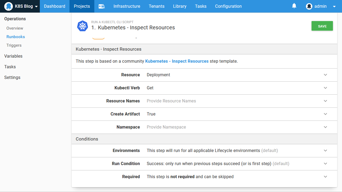Expand the Run Condition row

[325, 164]
